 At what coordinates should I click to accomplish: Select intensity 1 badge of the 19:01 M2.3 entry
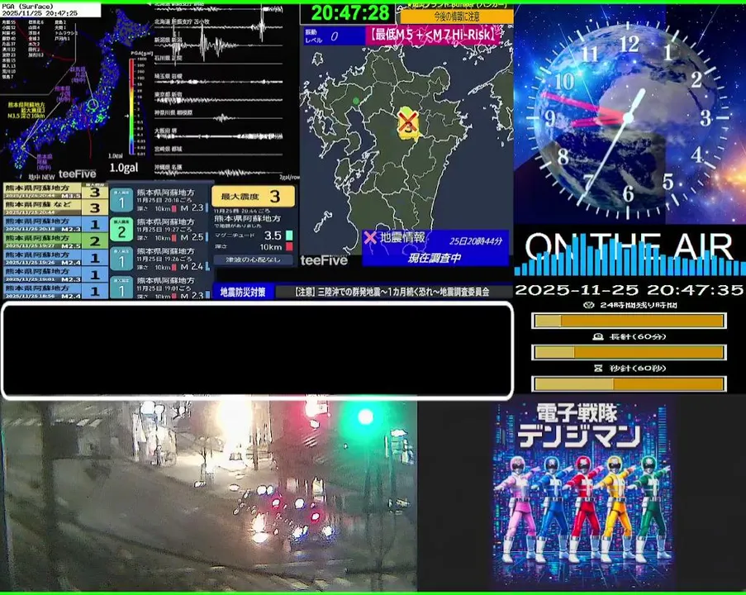121,288
